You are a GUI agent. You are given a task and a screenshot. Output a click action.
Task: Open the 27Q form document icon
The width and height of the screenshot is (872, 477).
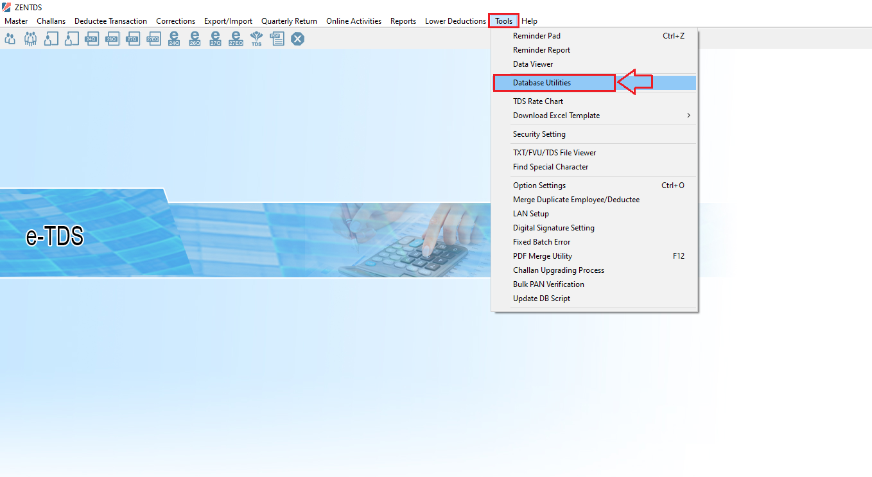133,39
